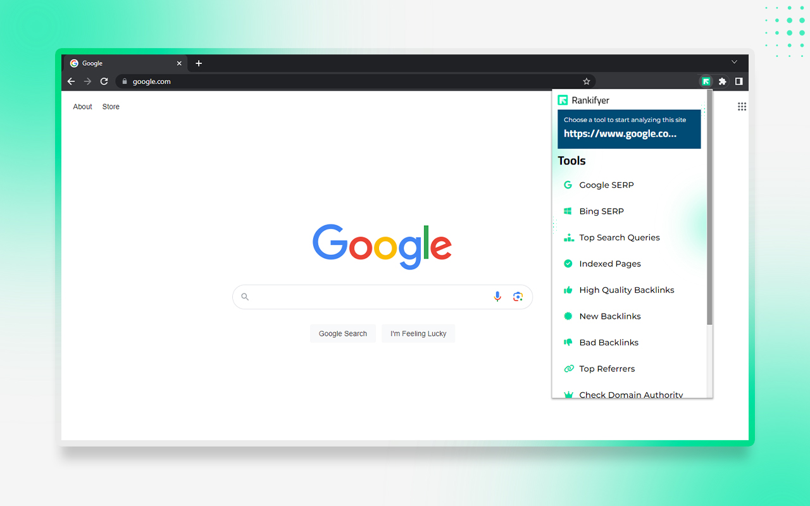This screenshot has width=810, height=506.
Task: Click the google.com address bar
Action: (x=356, y=82)
